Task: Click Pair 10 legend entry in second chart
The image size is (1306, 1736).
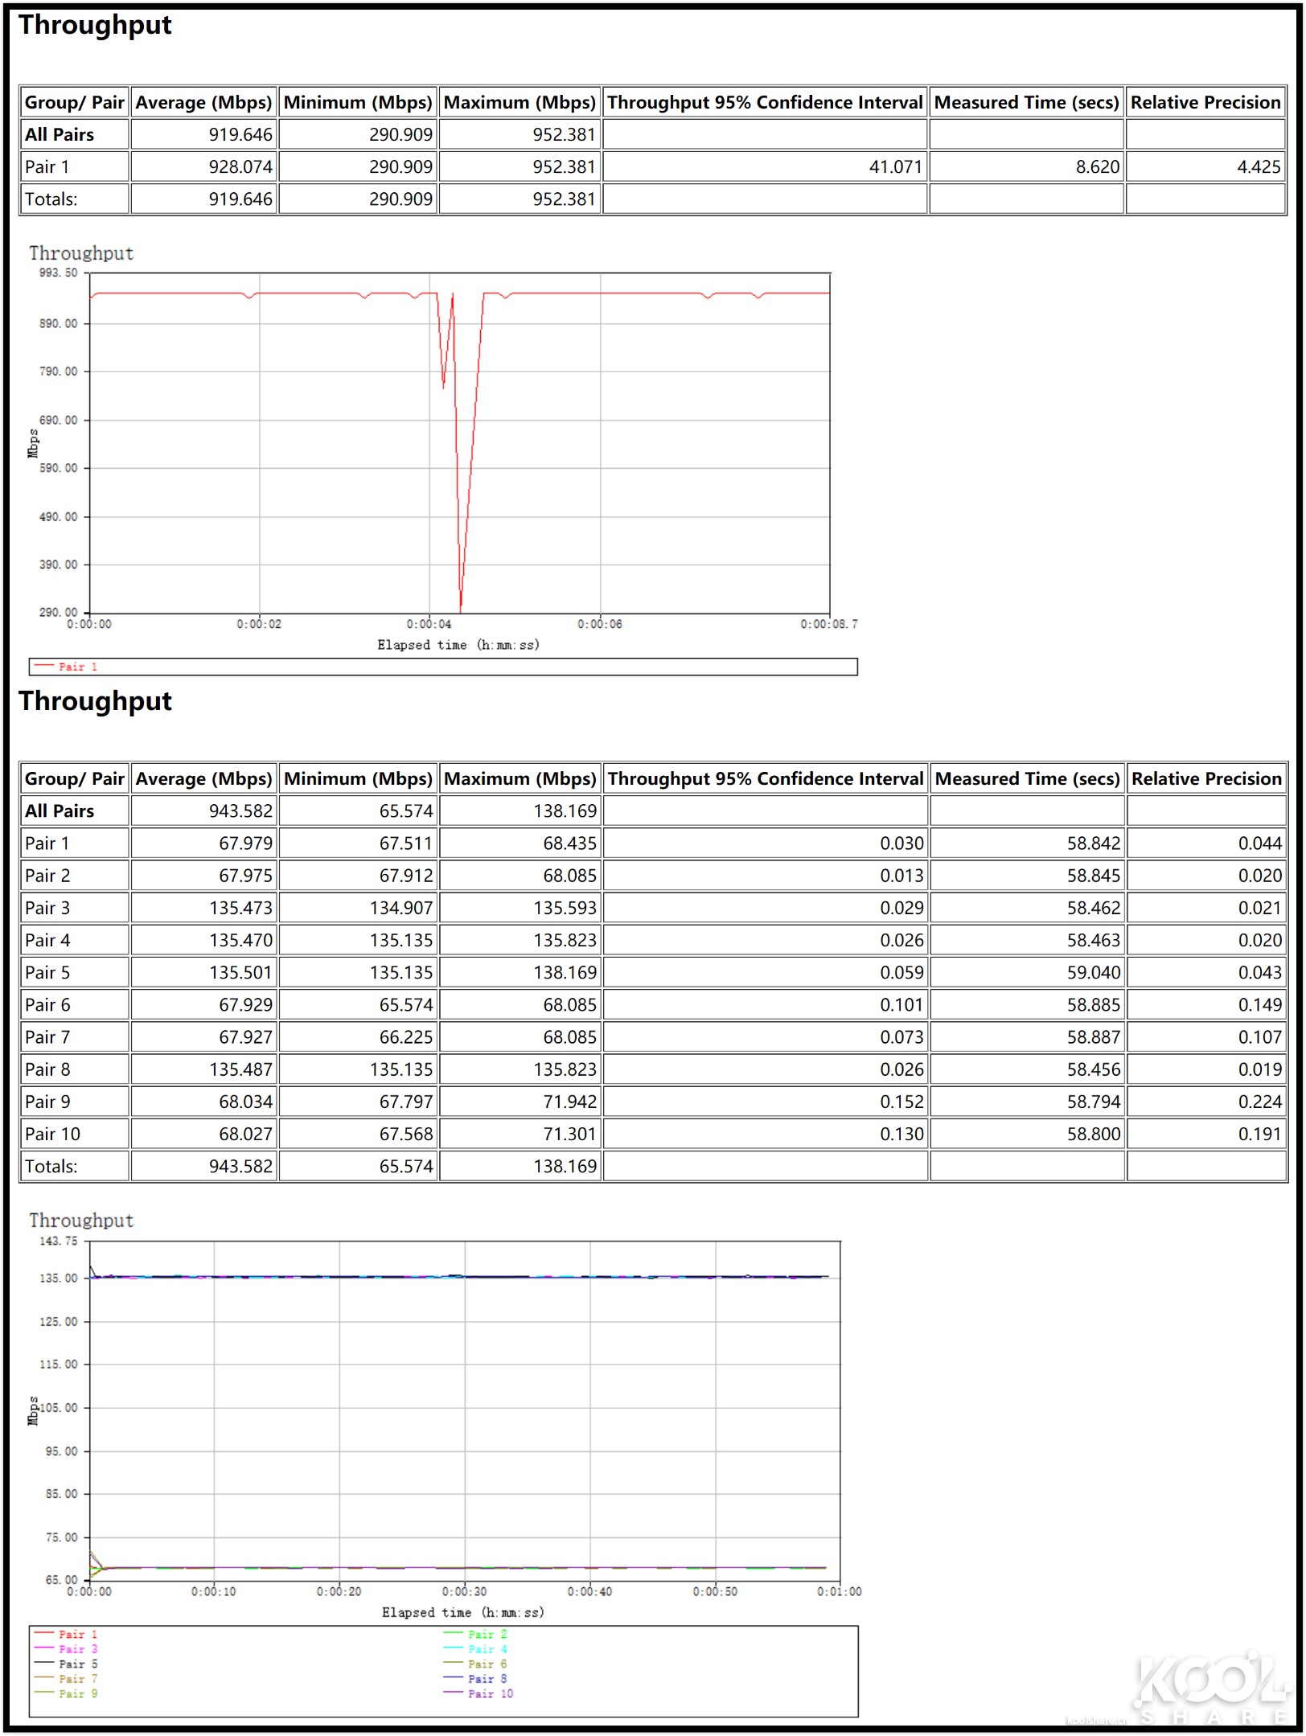Action: click(478, 1693)
